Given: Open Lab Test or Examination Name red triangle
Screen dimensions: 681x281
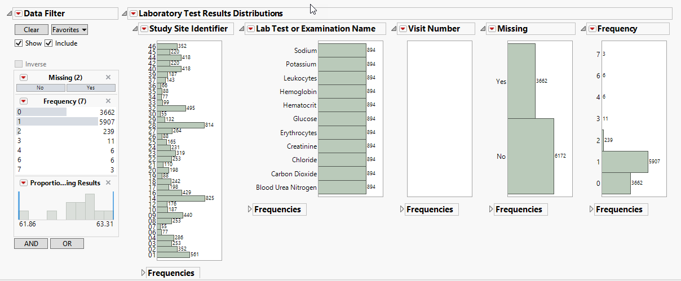Looking at the screenshot, I should (250, 29).
